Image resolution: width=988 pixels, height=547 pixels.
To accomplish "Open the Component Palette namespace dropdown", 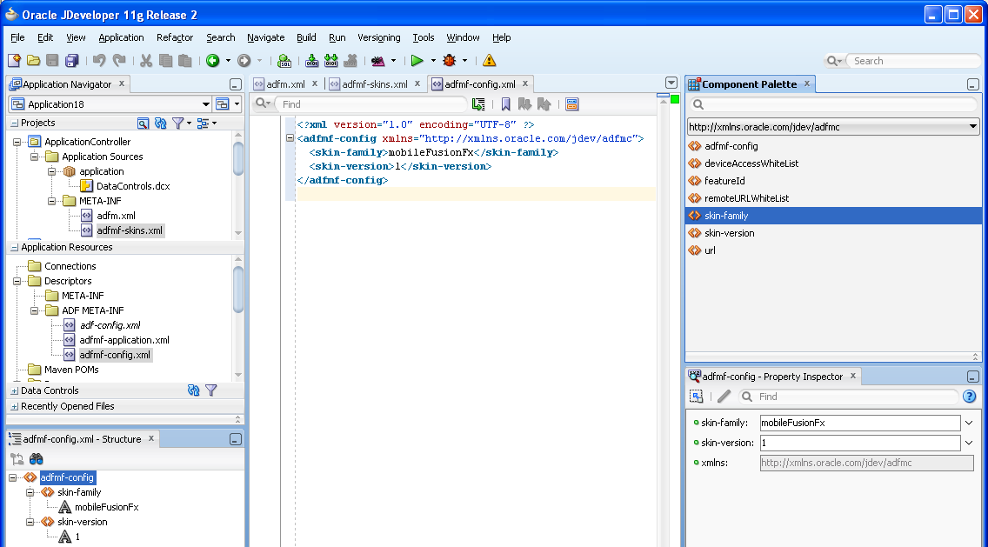I will pos(973,127).
